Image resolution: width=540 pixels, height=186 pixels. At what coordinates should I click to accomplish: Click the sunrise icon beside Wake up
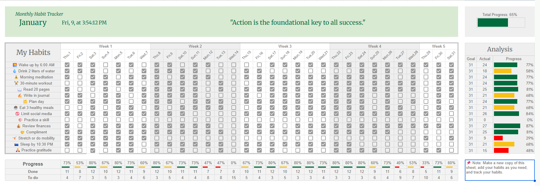coord(15,65)
